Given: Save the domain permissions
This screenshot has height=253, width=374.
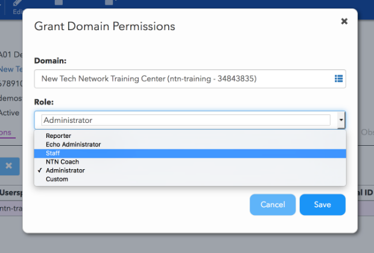Looking at the screenshot, I should tap(323, 205).
